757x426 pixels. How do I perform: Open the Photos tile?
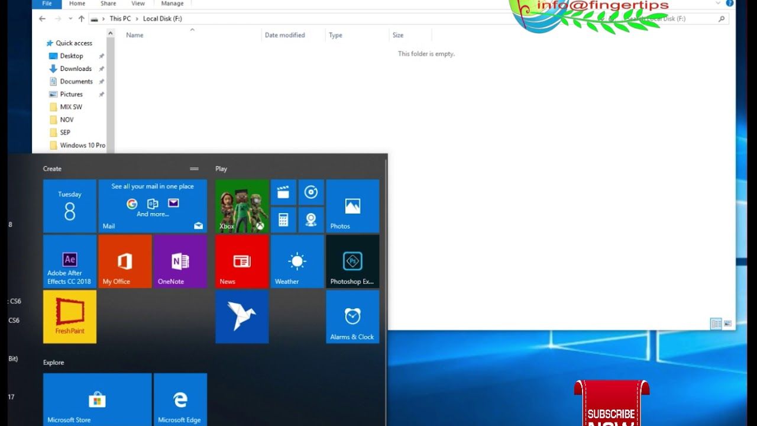[x=352, y=206]
